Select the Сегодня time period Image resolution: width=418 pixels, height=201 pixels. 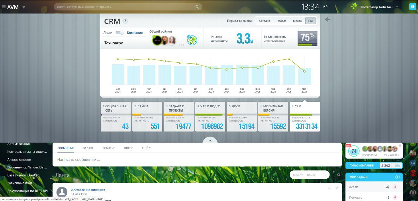[x=265, y=21]
